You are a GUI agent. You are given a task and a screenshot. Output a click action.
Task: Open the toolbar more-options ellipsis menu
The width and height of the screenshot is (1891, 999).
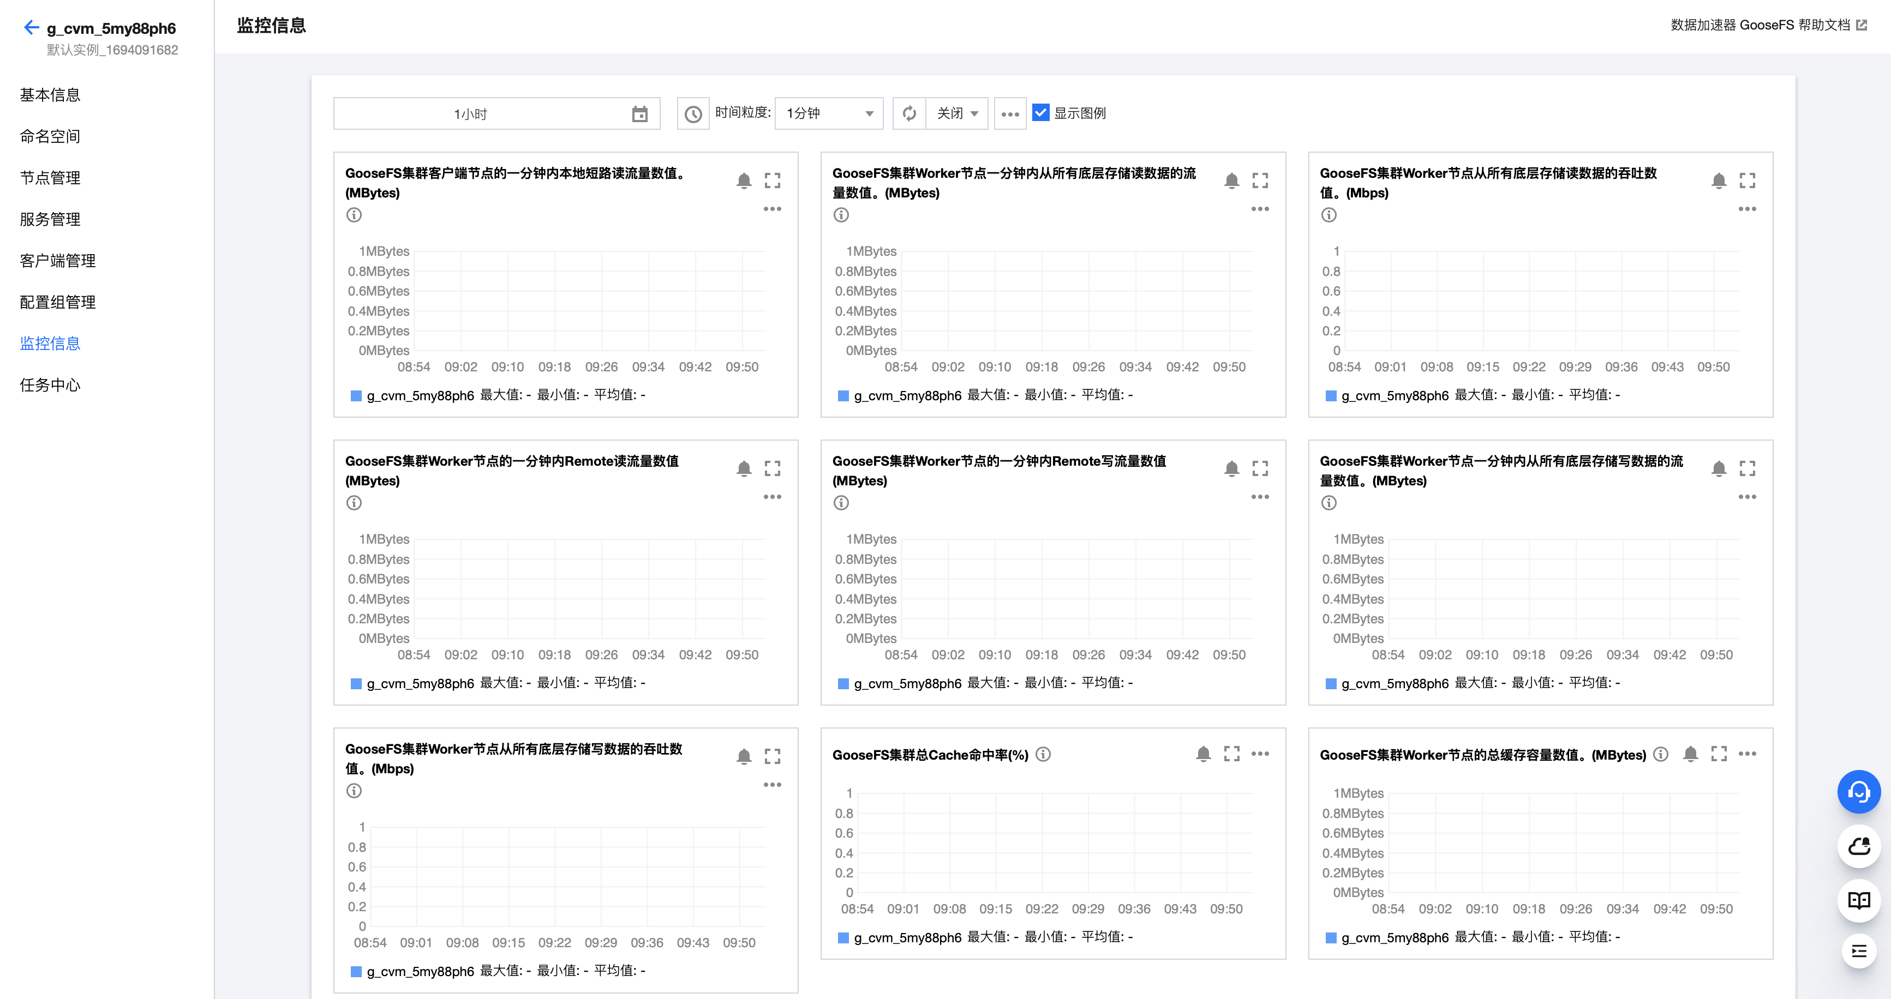(x=1010, y=113)
